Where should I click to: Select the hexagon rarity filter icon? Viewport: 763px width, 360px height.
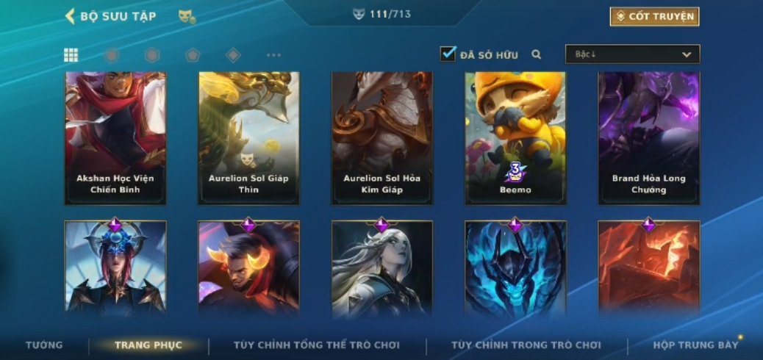[152, 55]
